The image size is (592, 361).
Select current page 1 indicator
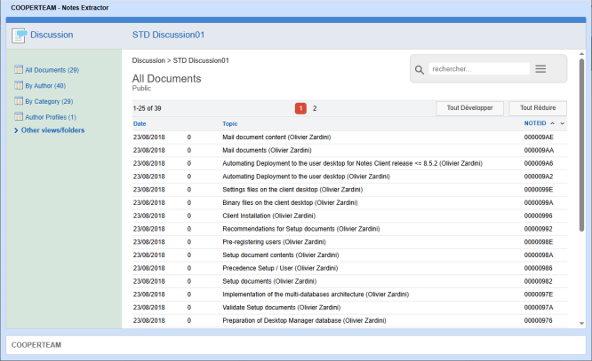(x=300, y=108)
